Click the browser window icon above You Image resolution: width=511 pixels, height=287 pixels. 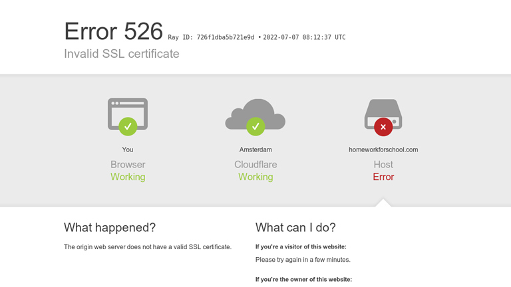128,116
